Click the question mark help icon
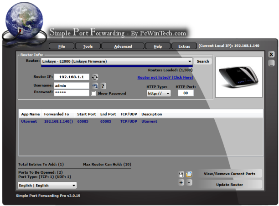The width and height of the screenshot is (279, 206). point(103,85)
